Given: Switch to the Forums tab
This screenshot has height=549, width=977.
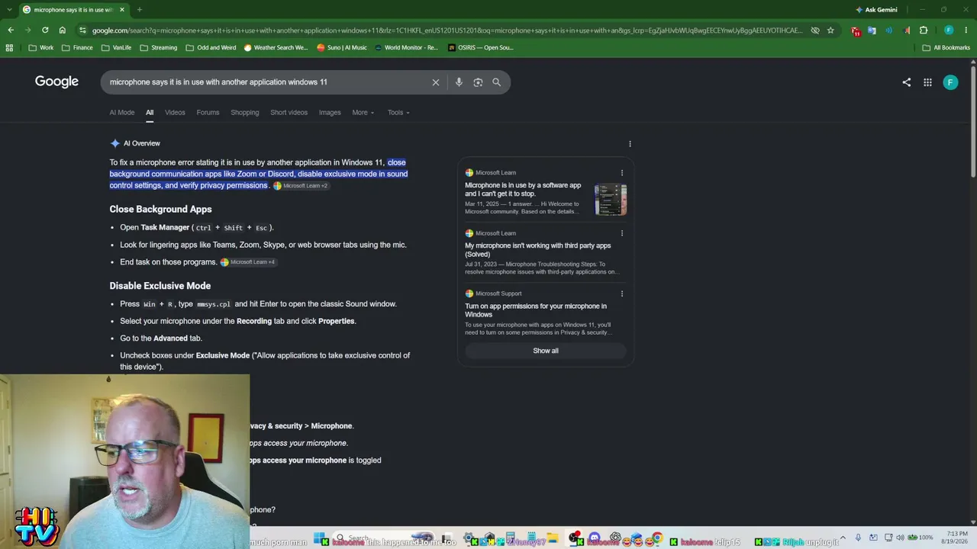Looking at the screenshot, I should [x=208, y=112].
